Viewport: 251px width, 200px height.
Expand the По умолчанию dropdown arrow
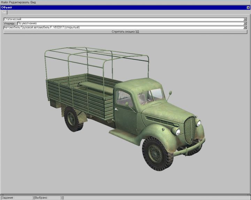(x=245, y=23)
